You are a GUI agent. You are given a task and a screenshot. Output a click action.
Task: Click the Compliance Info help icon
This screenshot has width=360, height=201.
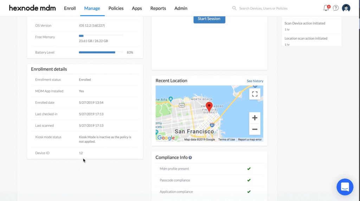pos(190,158)
